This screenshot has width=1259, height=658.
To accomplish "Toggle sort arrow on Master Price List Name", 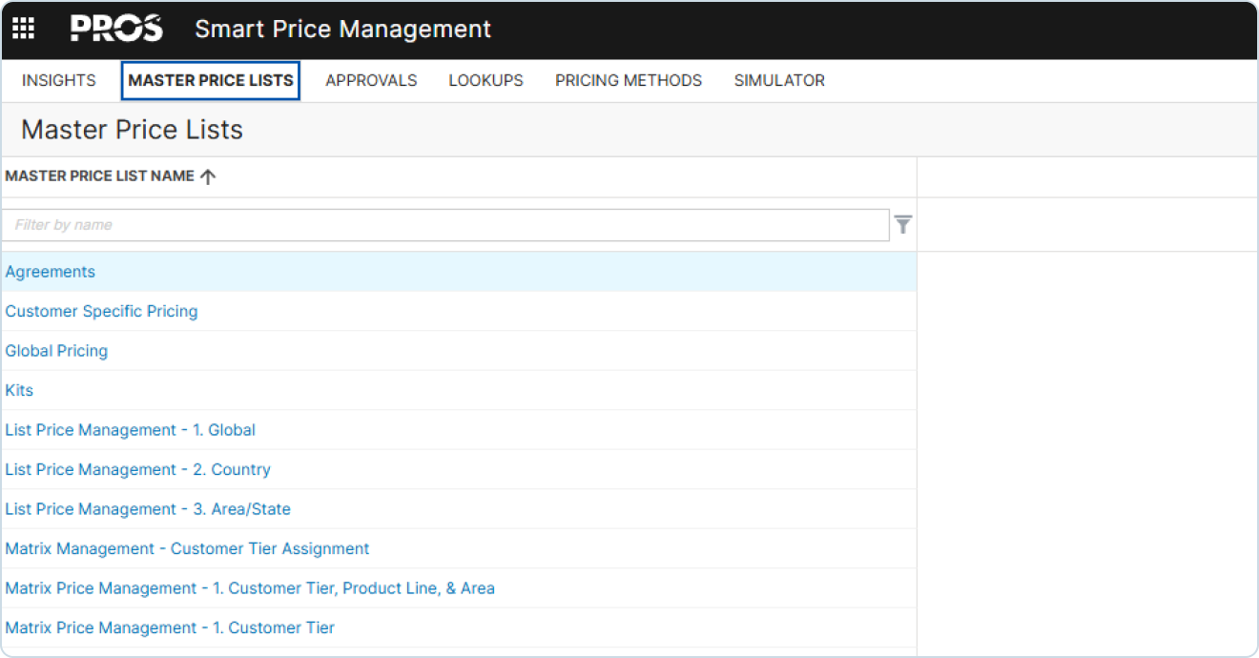I will point(208,176).
